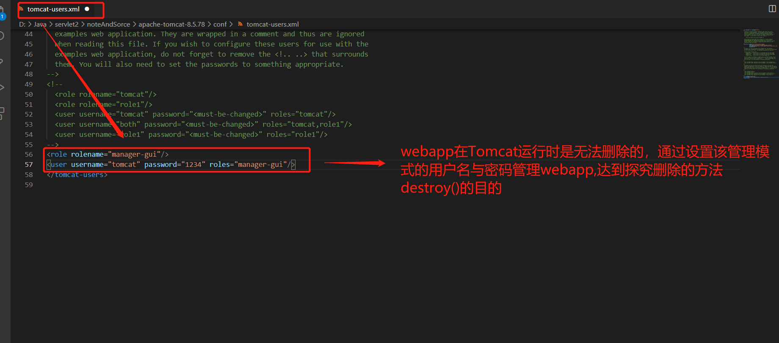This screenshot has width=779, height=343.
Task: Open the Java breadcrumb segment
Action: tap(40, 24)
